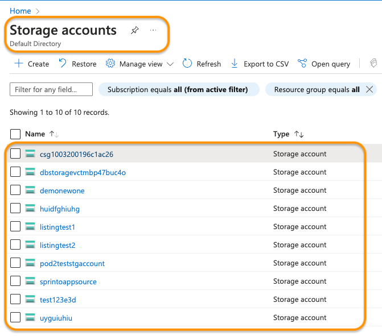The image size is (382, 336).
Task: Open the pod2teststgaccount storage account
Action: (72, 263)
